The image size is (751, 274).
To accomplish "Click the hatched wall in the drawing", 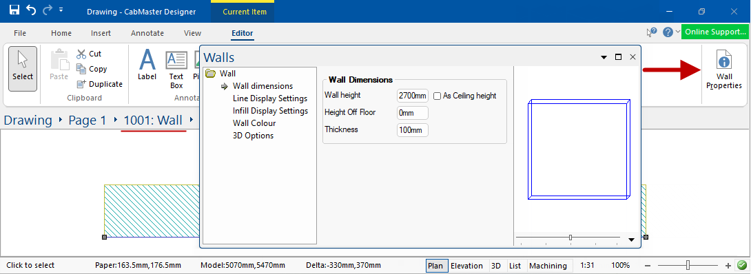I will pyautogui.click(x=152, y=211).
